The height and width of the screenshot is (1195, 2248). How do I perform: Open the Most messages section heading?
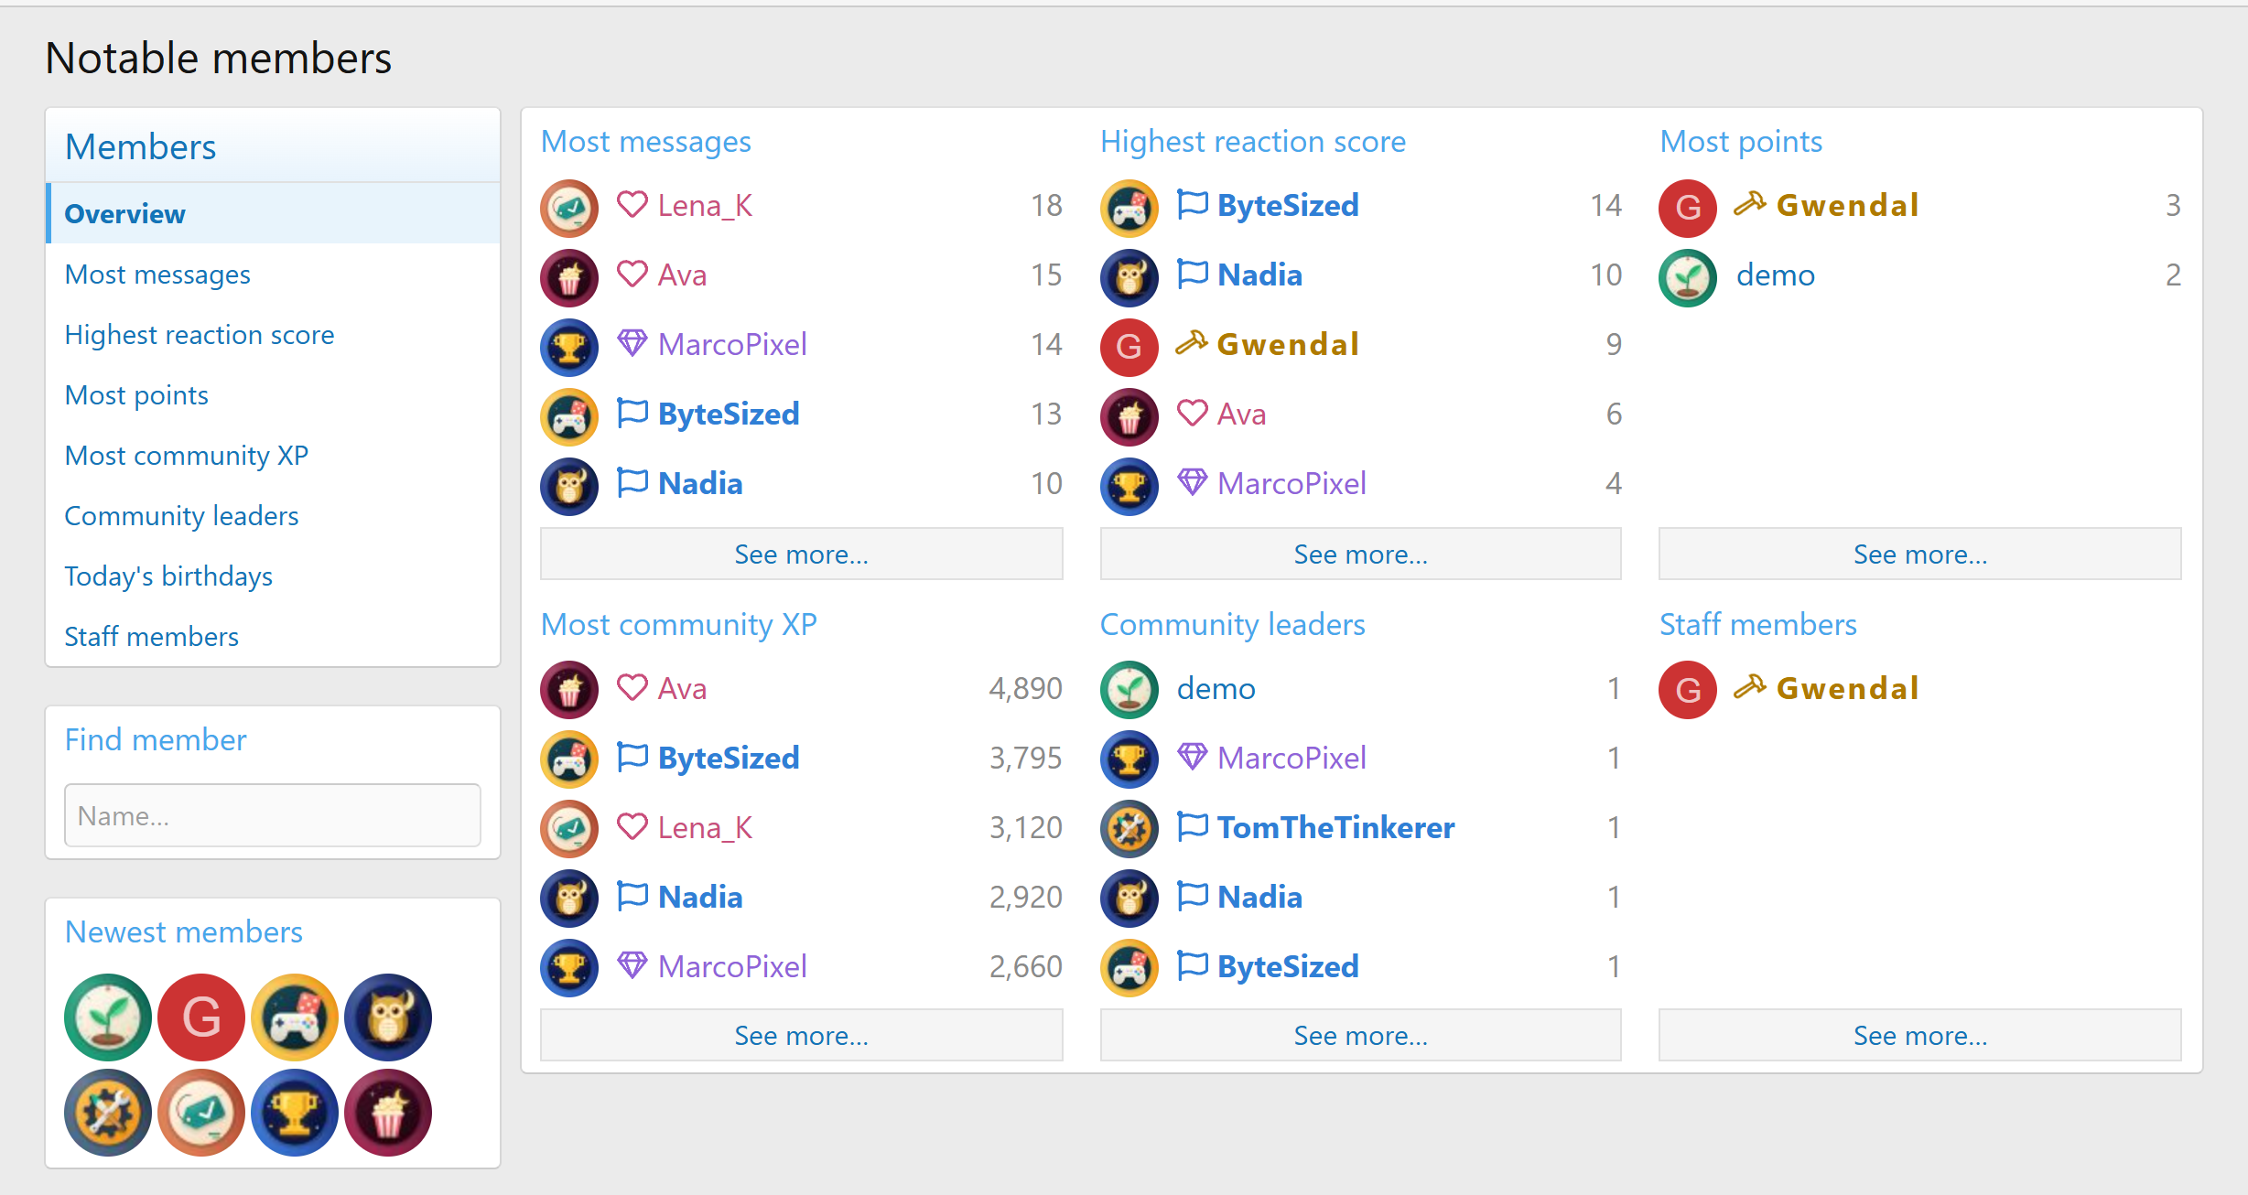tap(645, 142)
